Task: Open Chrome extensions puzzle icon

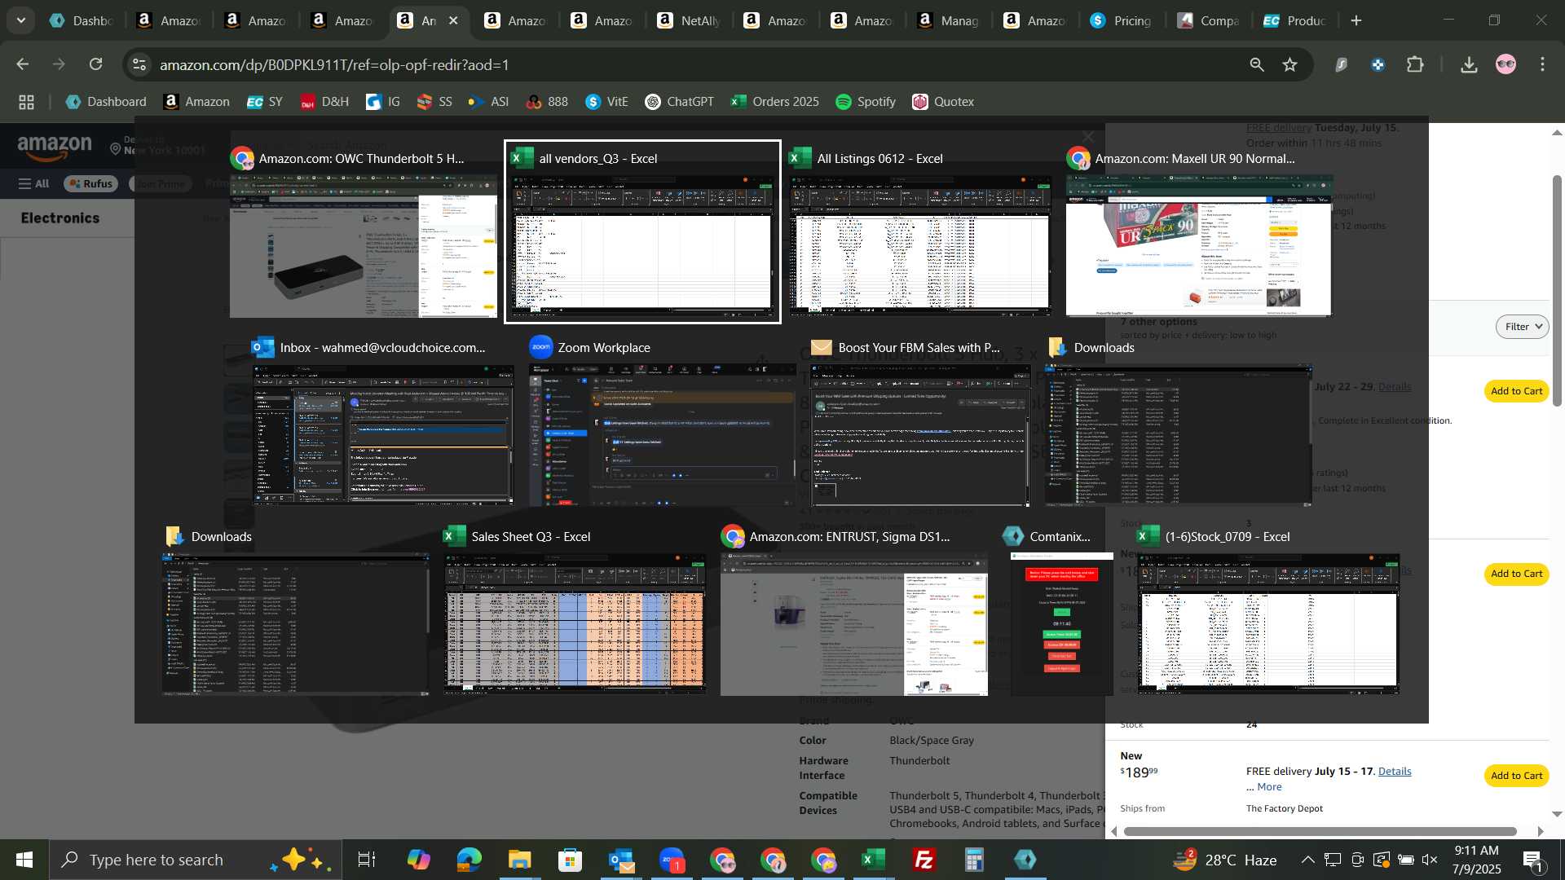Action: coord(1416,64)
